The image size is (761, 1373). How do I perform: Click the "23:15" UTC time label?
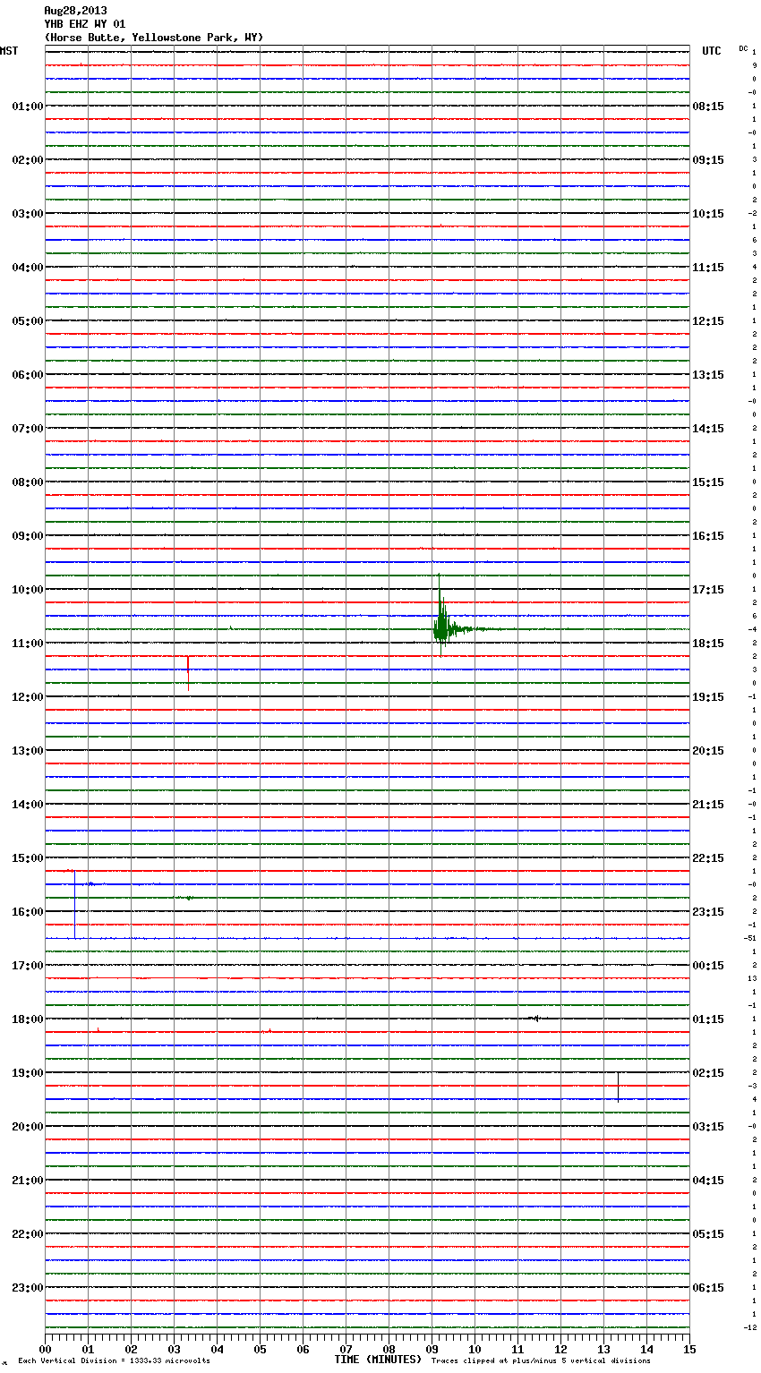point(708,912)
